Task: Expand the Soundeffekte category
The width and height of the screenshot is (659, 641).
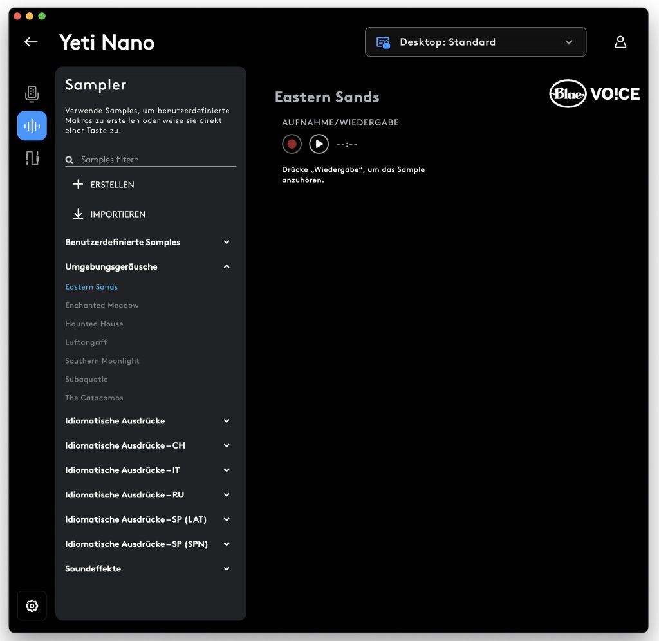Action: click(147, 569)
